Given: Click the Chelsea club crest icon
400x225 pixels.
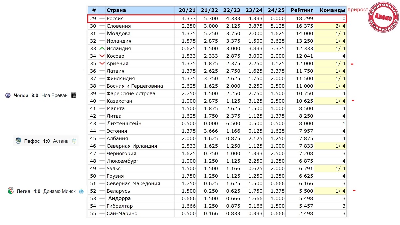Looking at the screenshot, I should click(8, 95).
